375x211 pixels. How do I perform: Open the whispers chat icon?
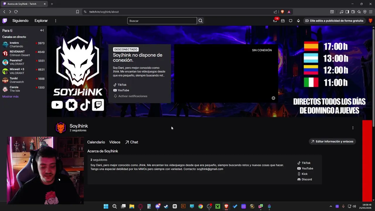point(291,21)
